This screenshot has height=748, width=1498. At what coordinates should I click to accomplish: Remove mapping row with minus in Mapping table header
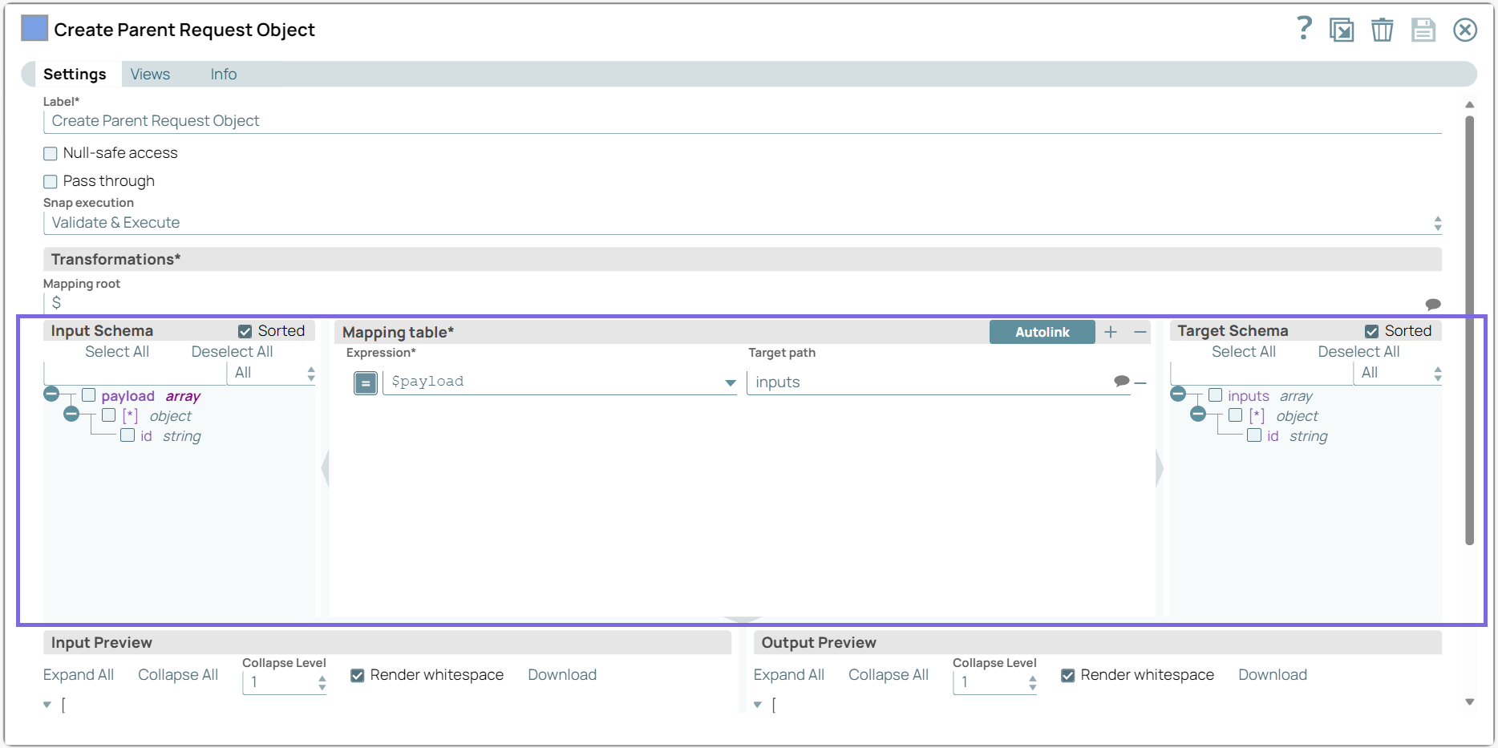[x=1140, y=332]
